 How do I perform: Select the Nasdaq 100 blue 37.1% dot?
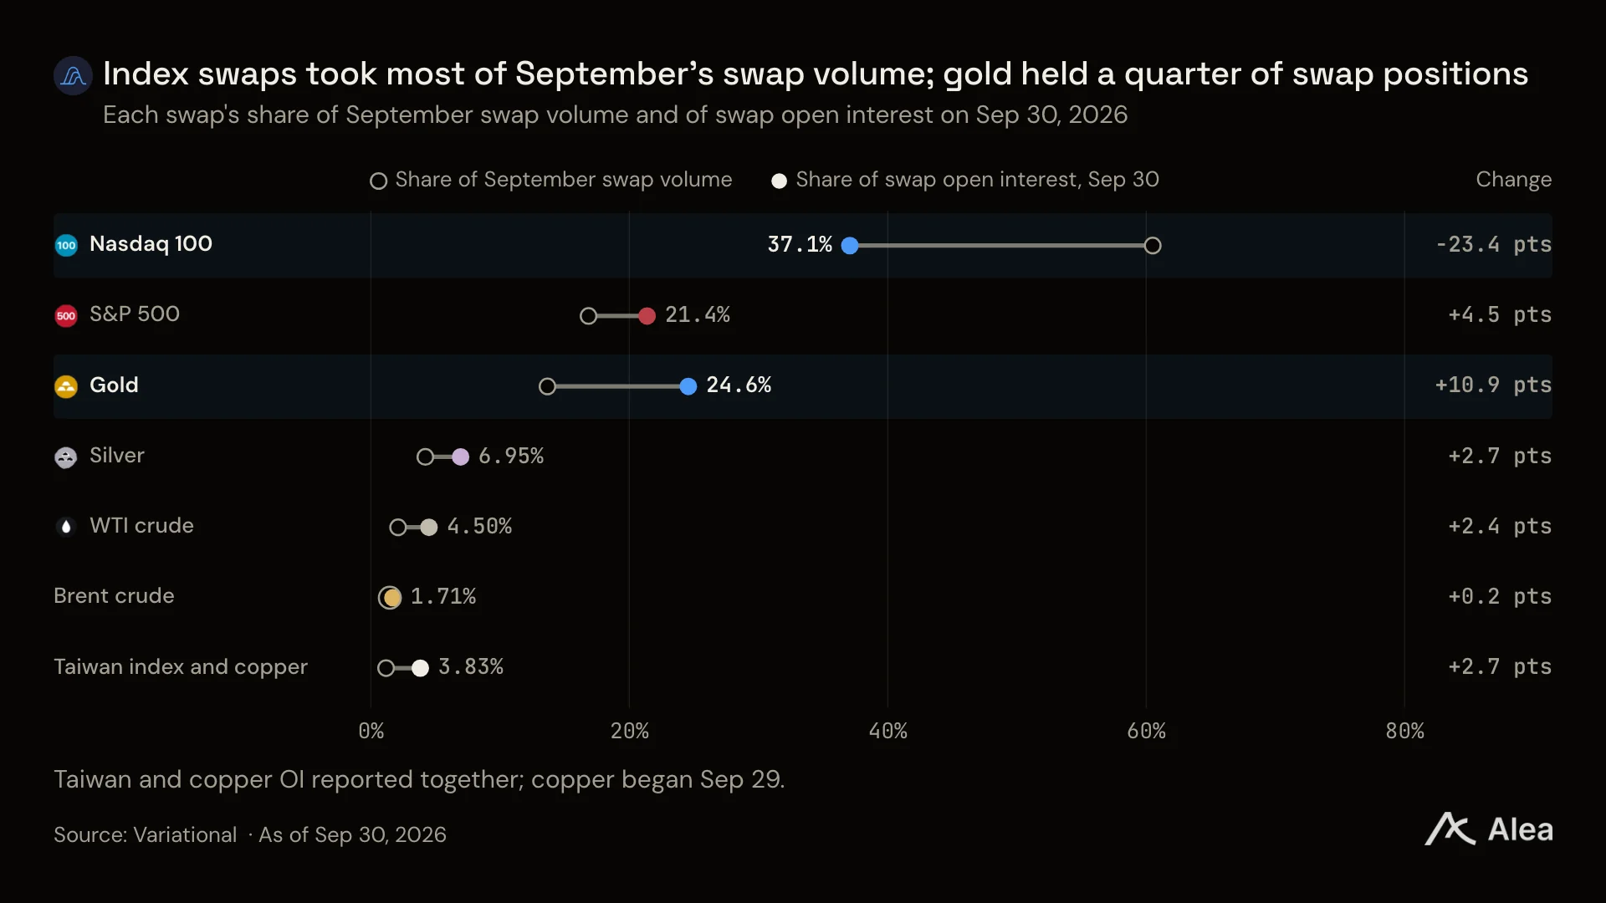coord(850,245)
